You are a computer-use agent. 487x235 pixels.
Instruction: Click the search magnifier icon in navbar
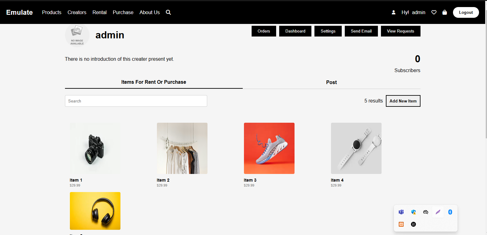(x=168, y=12)
